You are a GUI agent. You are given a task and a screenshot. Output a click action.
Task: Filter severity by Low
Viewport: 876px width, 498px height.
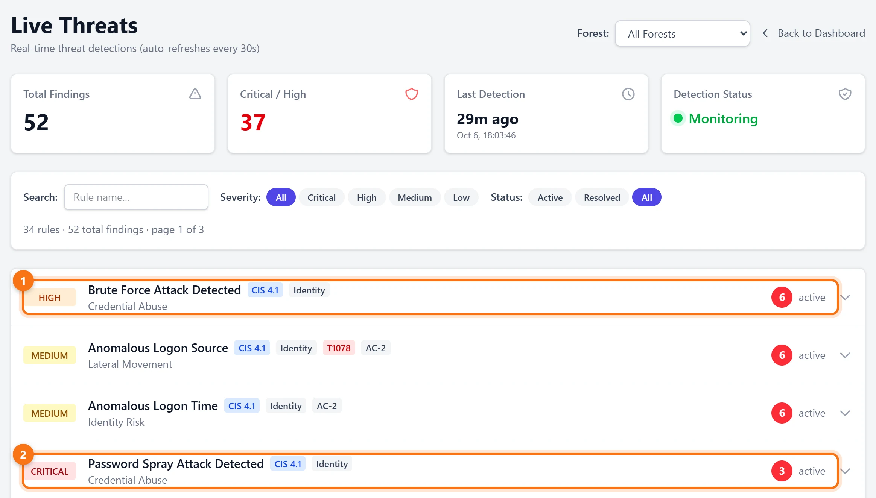[461, 197]
